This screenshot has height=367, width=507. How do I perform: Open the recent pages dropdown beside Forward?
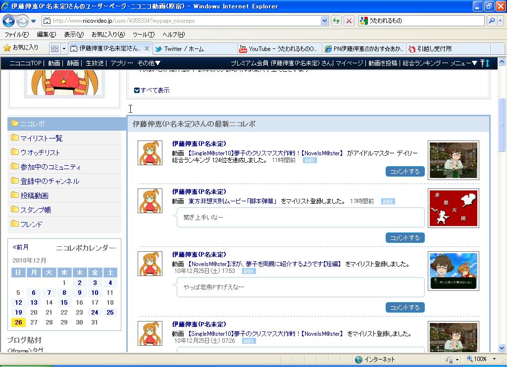pos(33,21)
